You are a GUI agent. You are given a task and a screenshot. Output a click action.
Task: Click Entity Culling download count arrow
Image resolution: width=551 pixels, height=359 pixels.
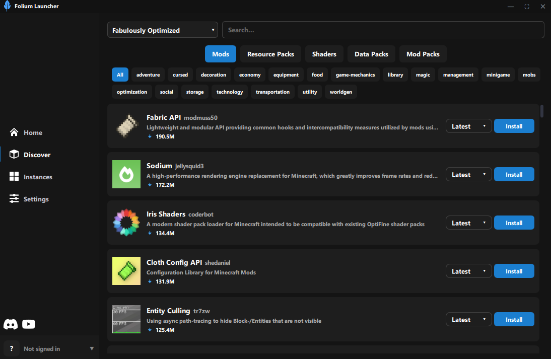pos(150,330)
